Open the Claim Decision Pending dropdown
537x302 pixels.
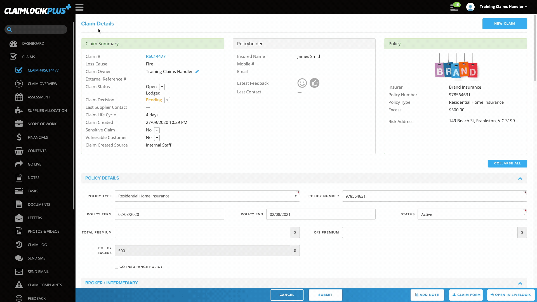[167, 100]
